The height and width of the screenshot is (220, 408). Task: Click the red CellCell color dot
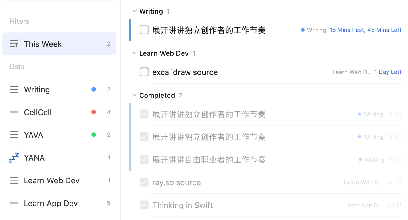(94, 112)
